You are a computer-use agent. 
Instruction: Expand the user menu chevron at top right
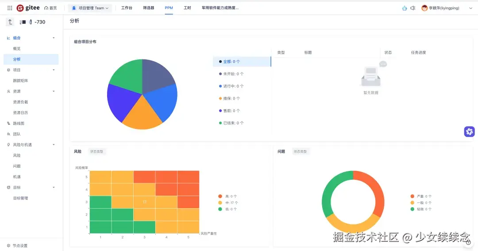(470, 8)
